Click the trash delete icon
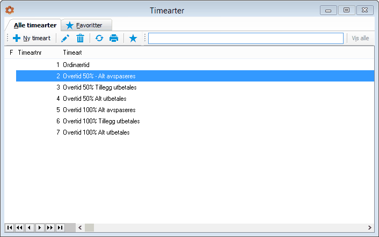 click(x=80, y=38)
